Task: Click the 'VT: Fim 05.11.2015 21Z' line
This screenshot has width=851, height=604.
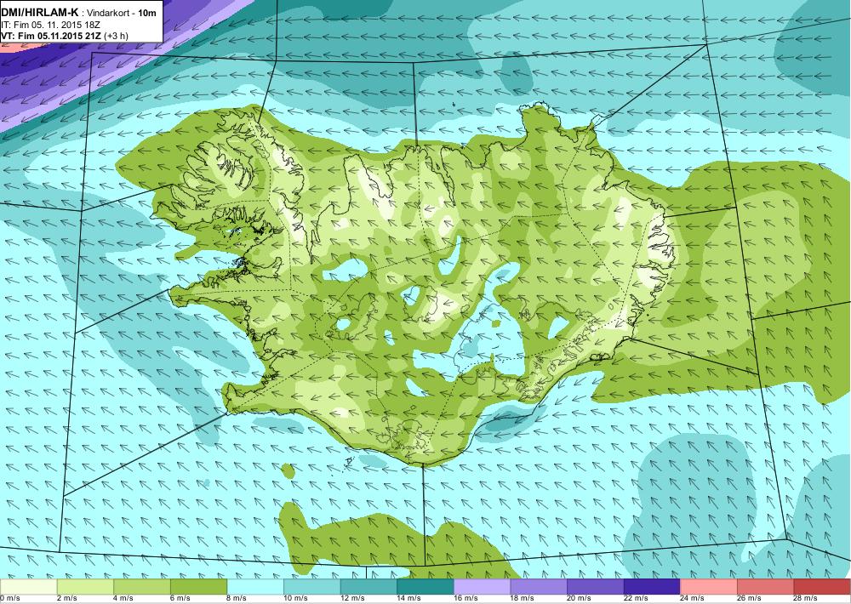Action: tap(51, 36)
